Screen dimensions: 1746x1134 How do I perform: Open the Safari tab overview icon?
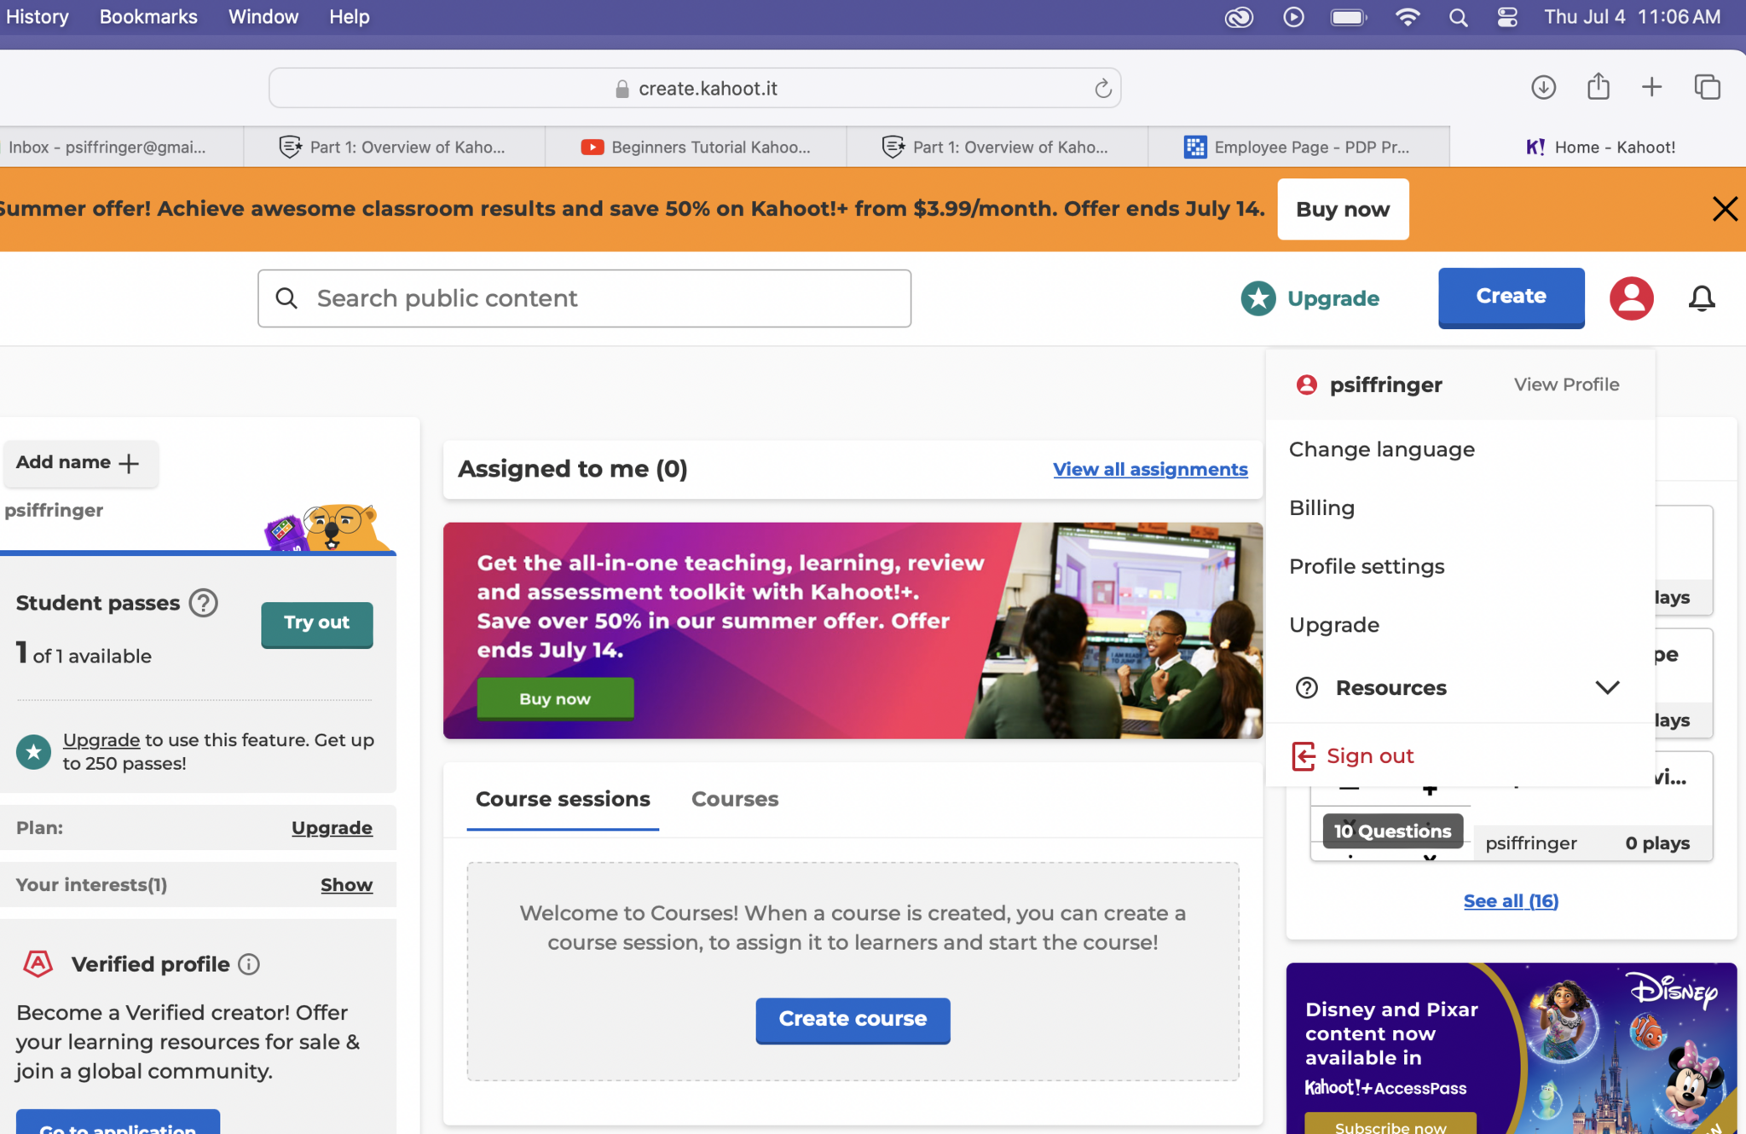click(x=1707, y=87)
